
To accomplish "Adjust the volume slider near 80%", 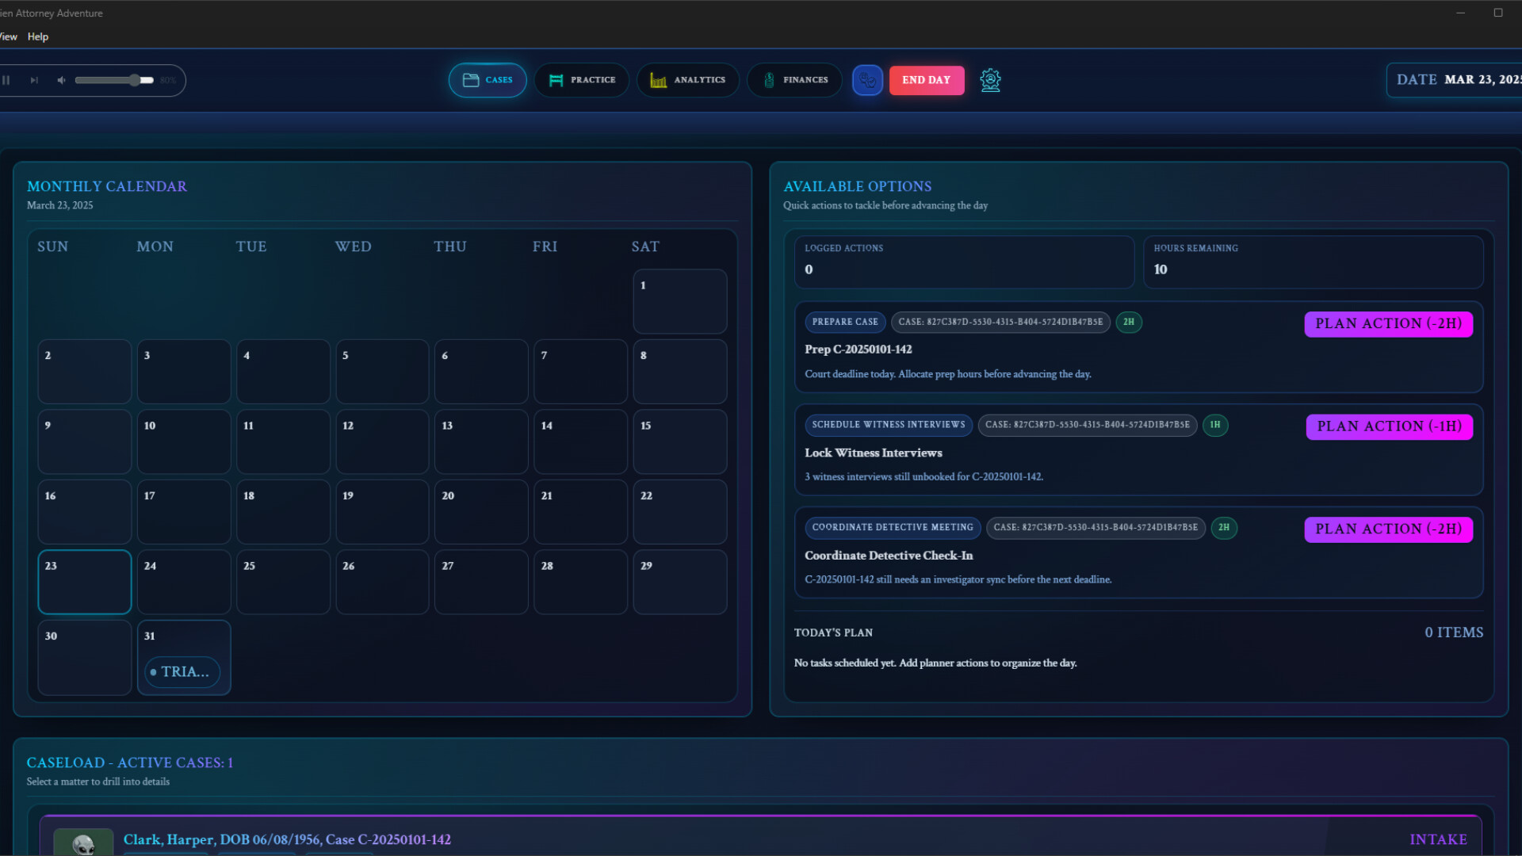I will click(x=135, y=80).
